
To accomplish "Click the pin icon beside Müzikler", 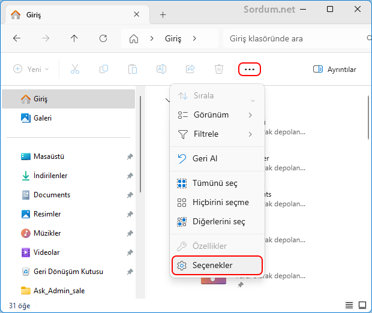I will pos(130,233).
